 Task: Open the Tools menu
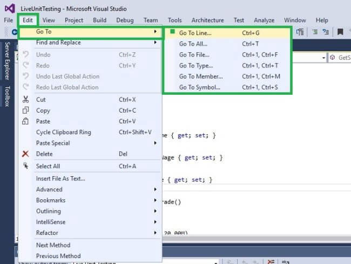tap(174, 20)
